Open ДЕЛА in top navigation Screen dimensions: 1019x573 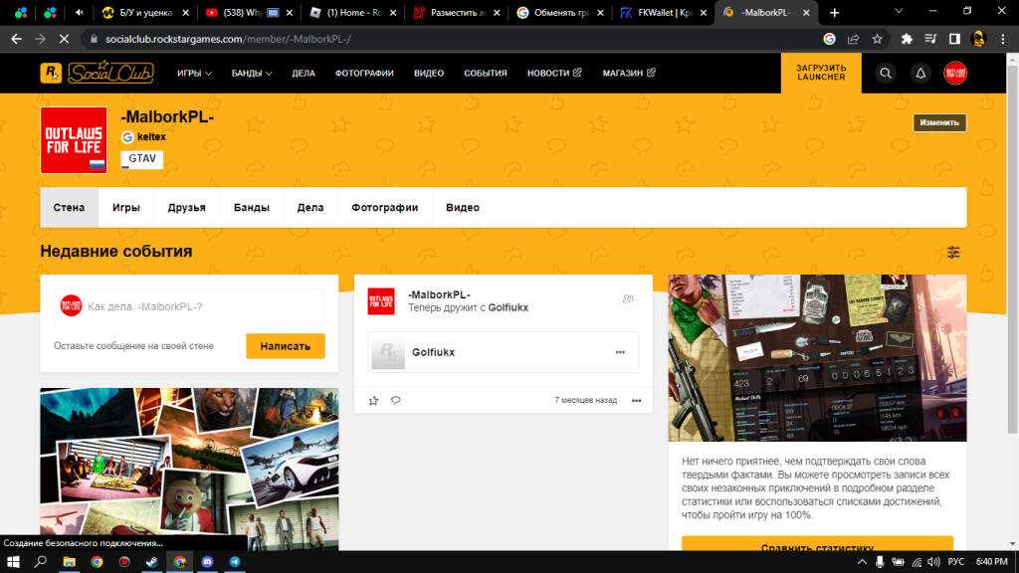304,73
